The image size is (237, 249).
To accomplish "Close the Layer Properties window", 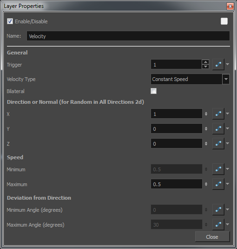I will pos(230,7).
